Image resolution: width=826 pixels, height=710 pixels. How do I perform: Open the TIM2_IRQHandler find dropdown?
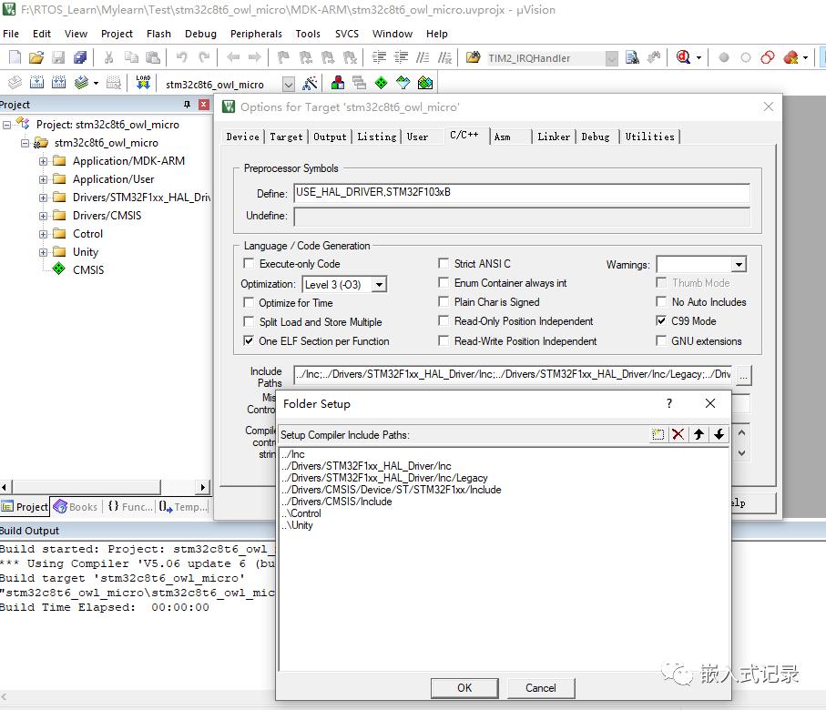611,58
